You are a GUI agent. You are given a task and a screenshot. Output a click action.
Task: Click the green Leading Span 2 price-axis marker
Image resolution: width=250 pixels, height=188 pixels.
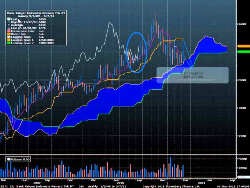click(244, 52)
